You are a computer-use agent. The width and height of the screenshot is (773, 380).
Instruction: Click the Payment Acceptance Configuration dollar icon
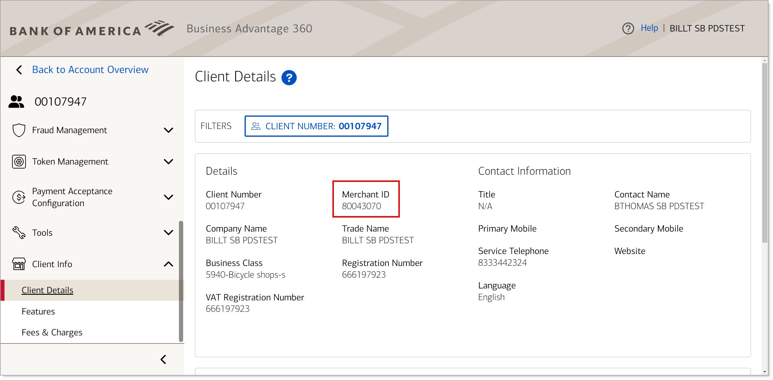click(x=19, y=198)
